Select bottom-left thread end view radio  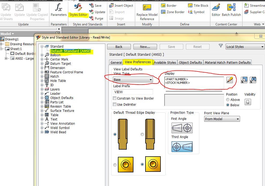coord(115,165)
